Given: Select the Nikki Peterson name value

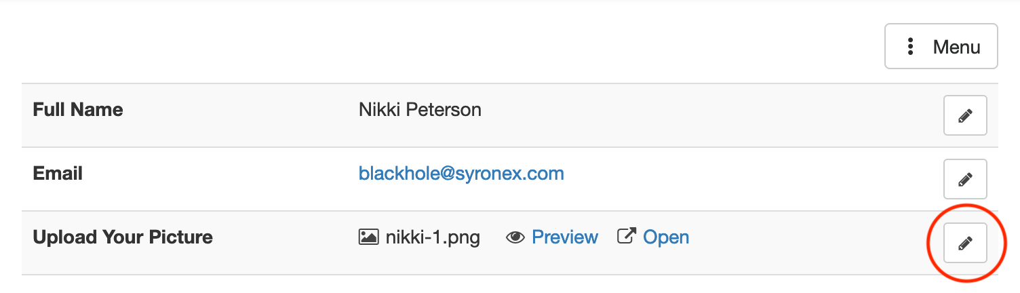Looking at the screenshot, I should [x=420, y=110].
